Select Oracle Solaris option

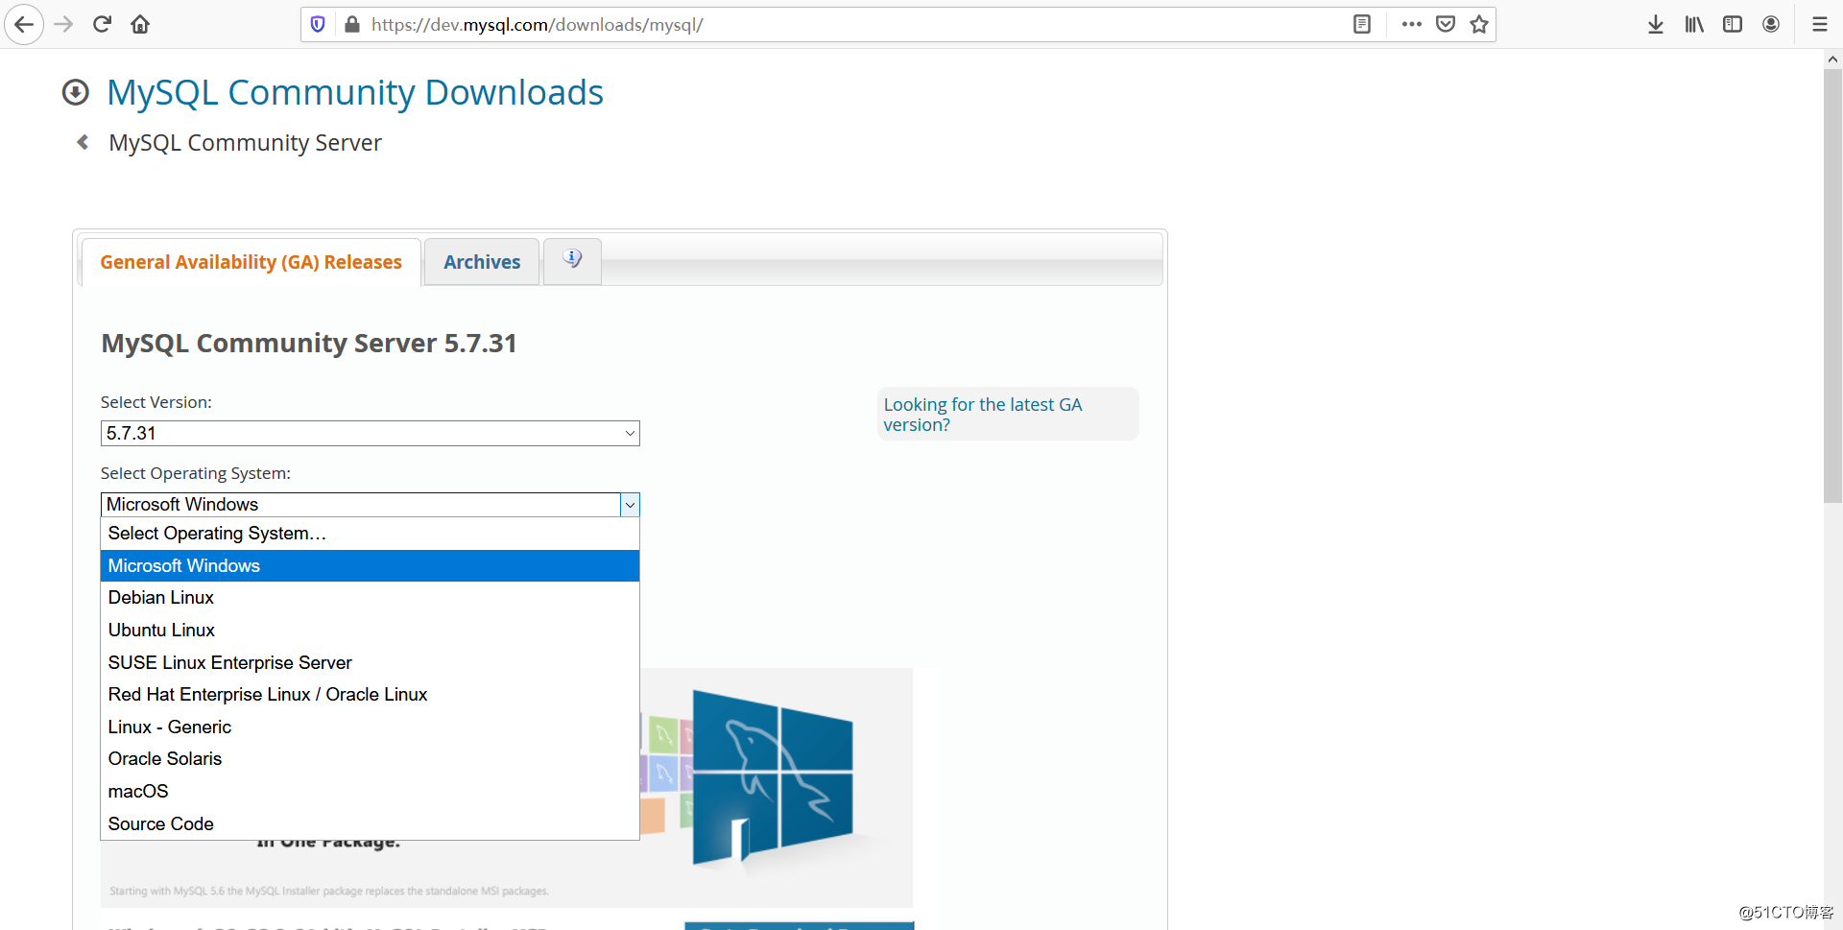click(x=370, y=759)
